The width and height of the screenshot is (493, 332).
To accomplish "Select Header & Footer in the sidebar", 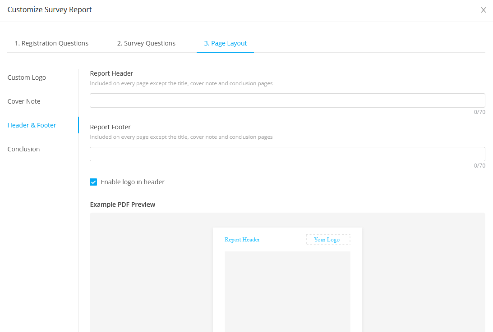I will 32,125.
